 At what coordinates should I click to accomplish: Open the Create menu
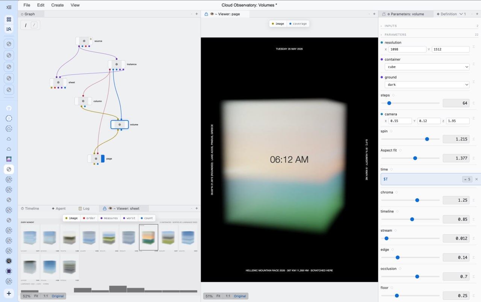(x=57, y=5)
